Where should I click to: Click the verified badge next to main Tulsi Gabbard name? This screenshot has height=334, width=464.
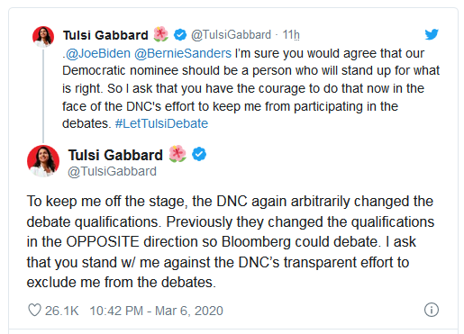[199, 154]
